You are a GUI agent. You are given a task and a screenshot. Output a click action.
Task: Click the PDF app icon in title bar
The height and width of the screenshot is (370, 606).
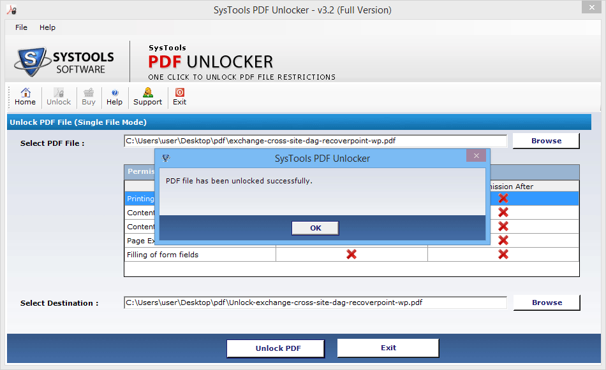pyautogui.click(x=11, y=10)
